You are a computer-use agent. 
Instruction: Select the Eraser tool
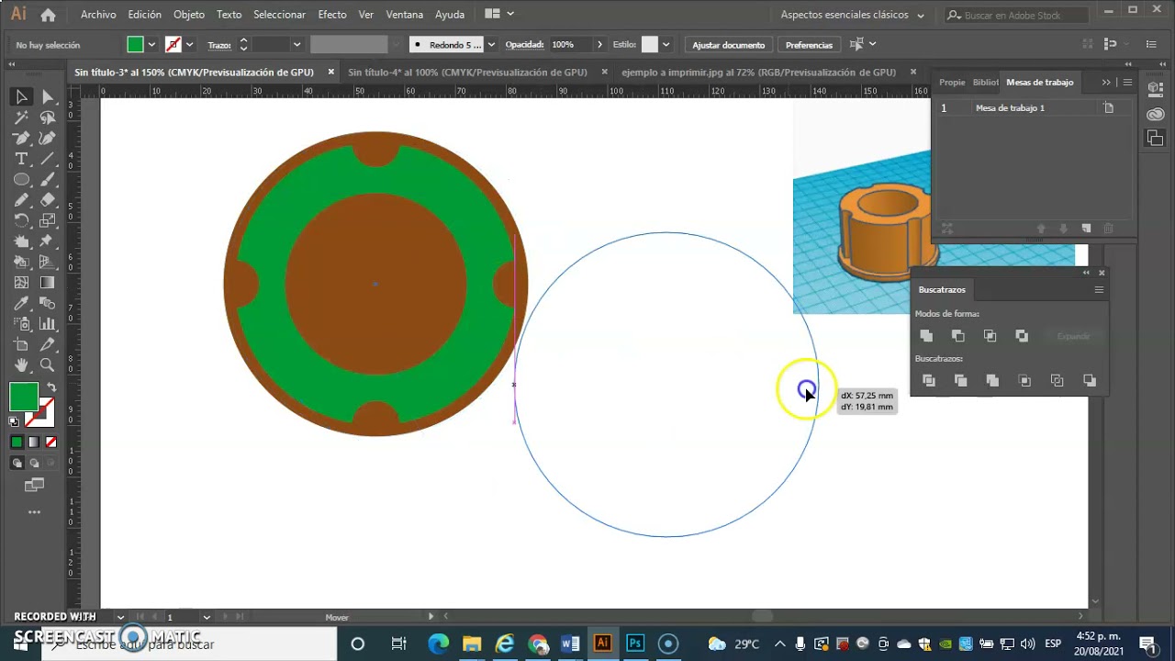47,200
